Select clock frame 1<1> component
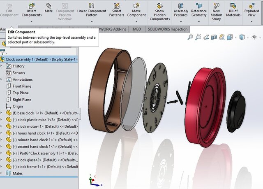 click(x=42, y=167)
